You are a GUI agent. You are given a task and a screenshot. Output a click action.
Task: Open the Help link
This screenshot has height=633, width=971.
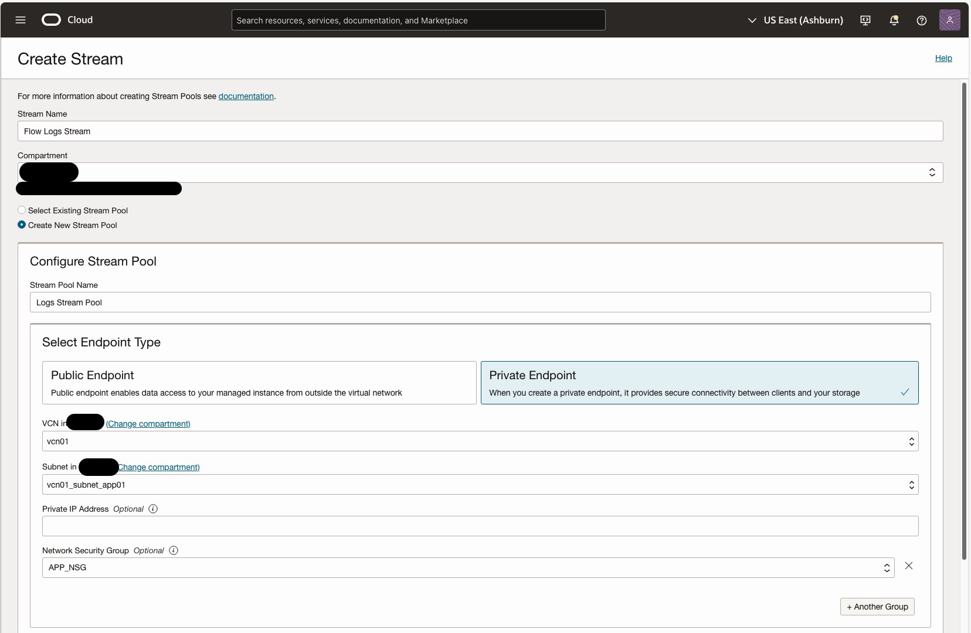click(943, 58)
